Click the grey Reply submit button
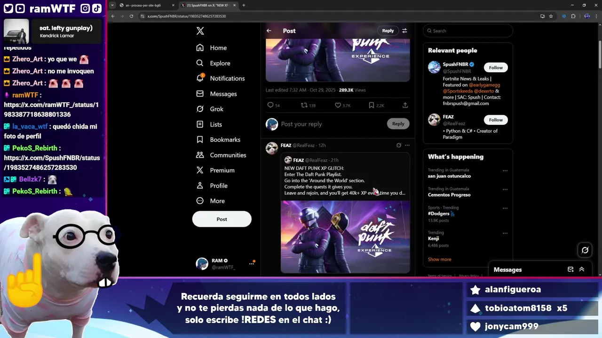 [398, 124]
